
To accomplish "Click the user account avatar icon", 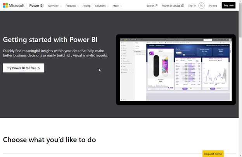I will coord(201,5).
